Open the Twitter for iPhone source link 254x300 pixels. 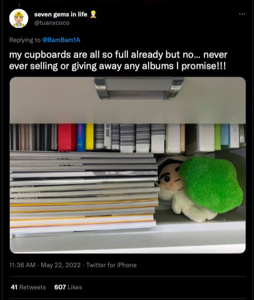click(x=111, y=265)
